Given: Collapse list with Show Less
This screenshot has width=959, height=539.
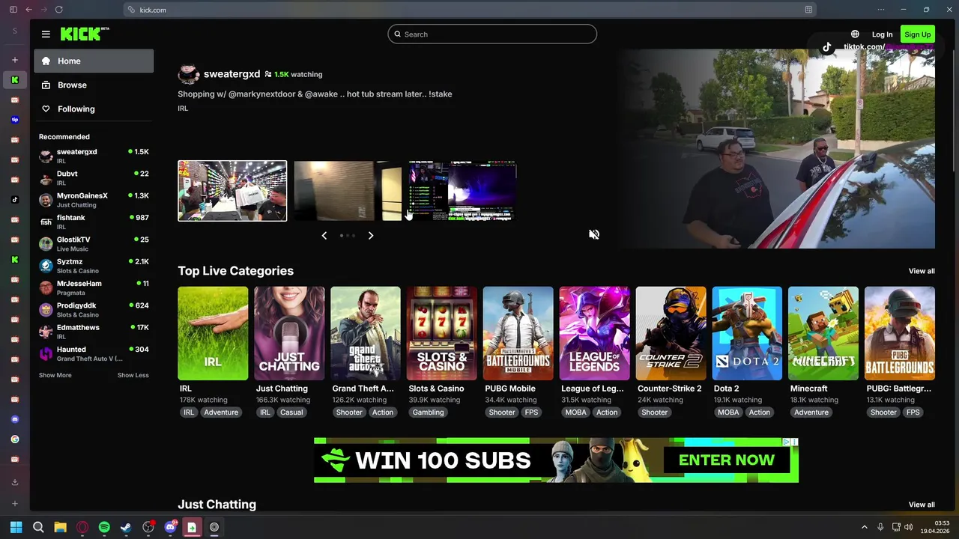Looking at the screenshot, I should click(133, 375).
